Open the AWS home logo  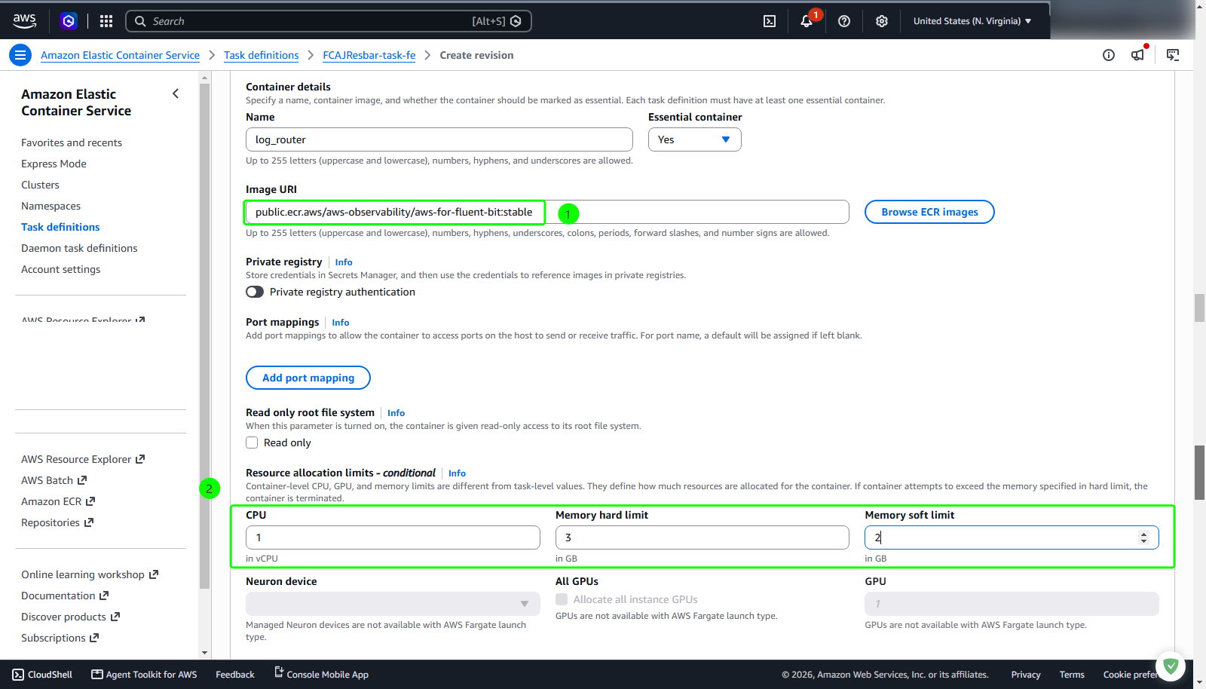[x=24, y=21]
